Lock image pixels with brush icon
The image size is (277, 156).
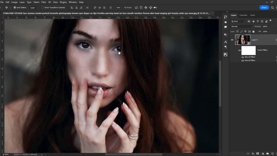click(x=242, y=32)
